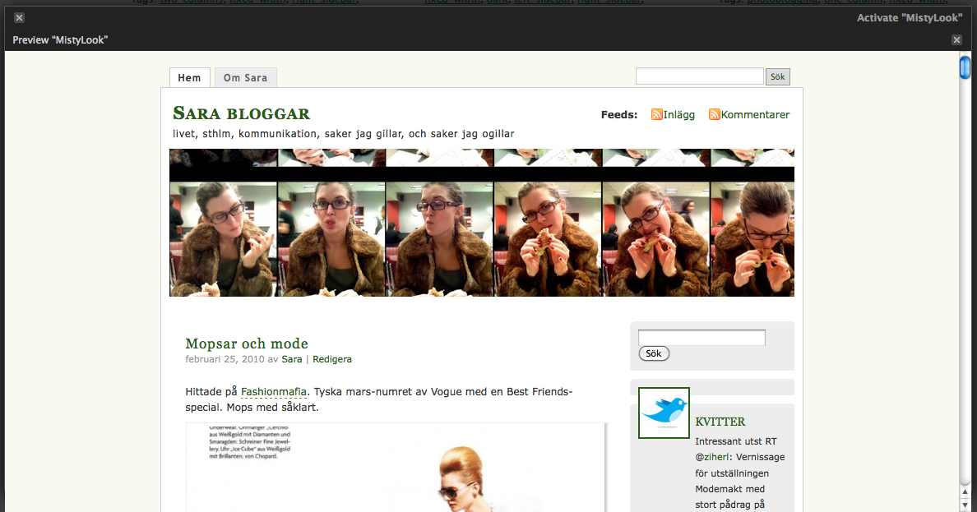Switch to the Om Sara tab

(245, 78)
